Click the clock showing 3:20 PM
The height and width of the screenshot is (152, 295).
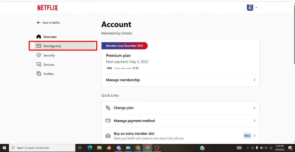pyautogui.click(x=280, y=148)
